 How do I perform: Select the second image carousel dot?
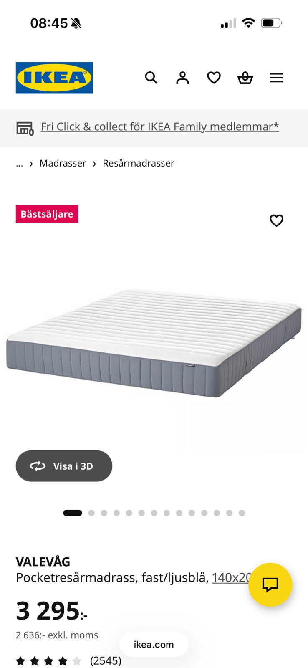(x=91, y=513)
